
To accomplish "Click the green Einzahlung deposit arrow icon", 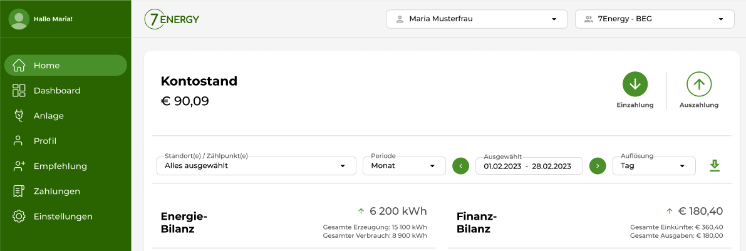I will [635, 84].
